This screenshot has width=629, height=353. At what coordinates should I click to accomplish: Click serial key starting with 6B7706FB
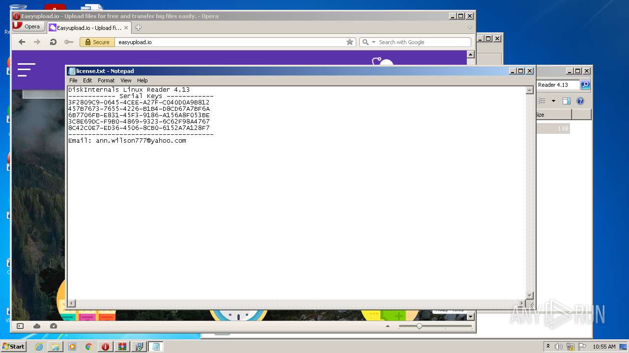[x=139, y=115]
